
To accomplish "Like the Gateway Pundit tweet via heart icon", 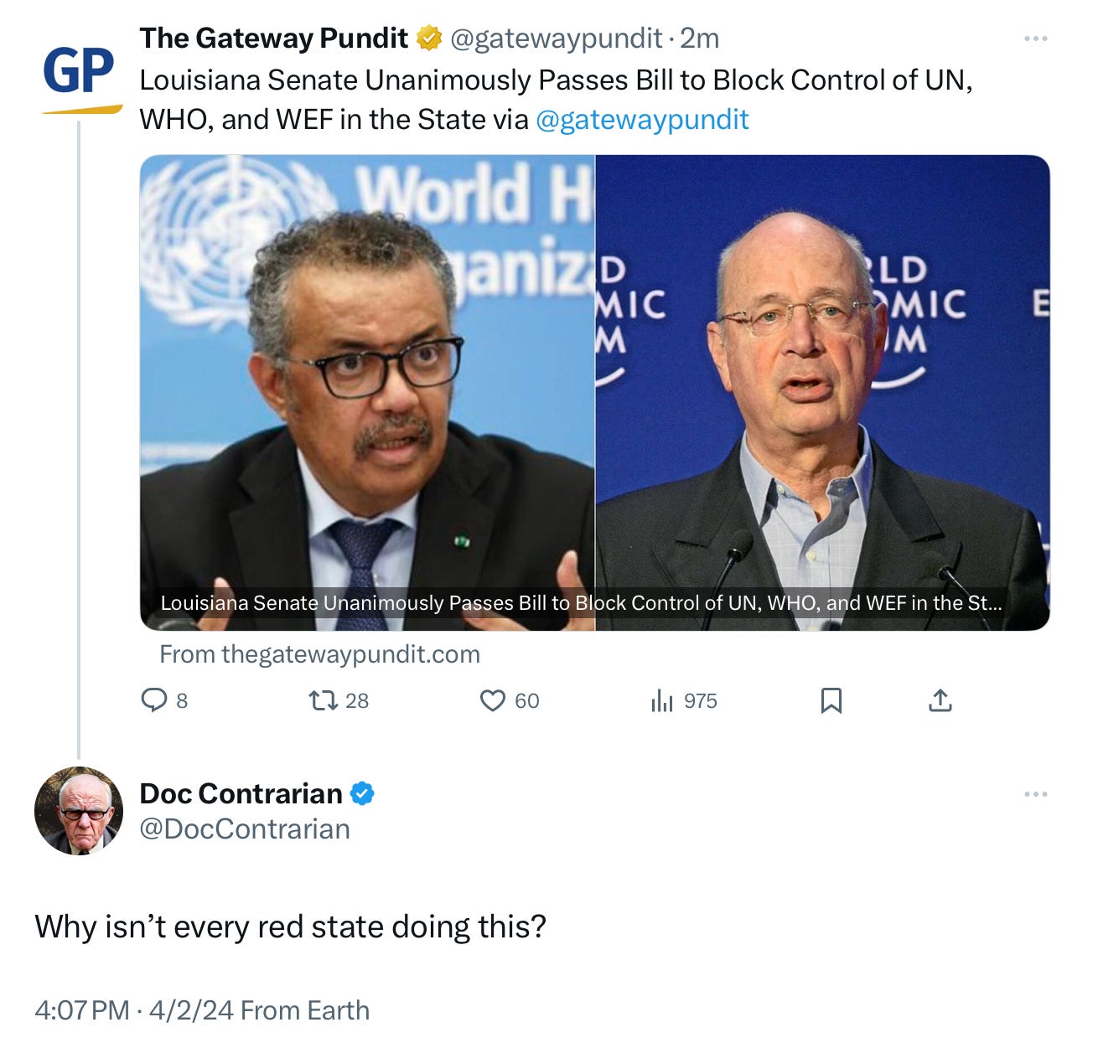I will click(492, 700).
